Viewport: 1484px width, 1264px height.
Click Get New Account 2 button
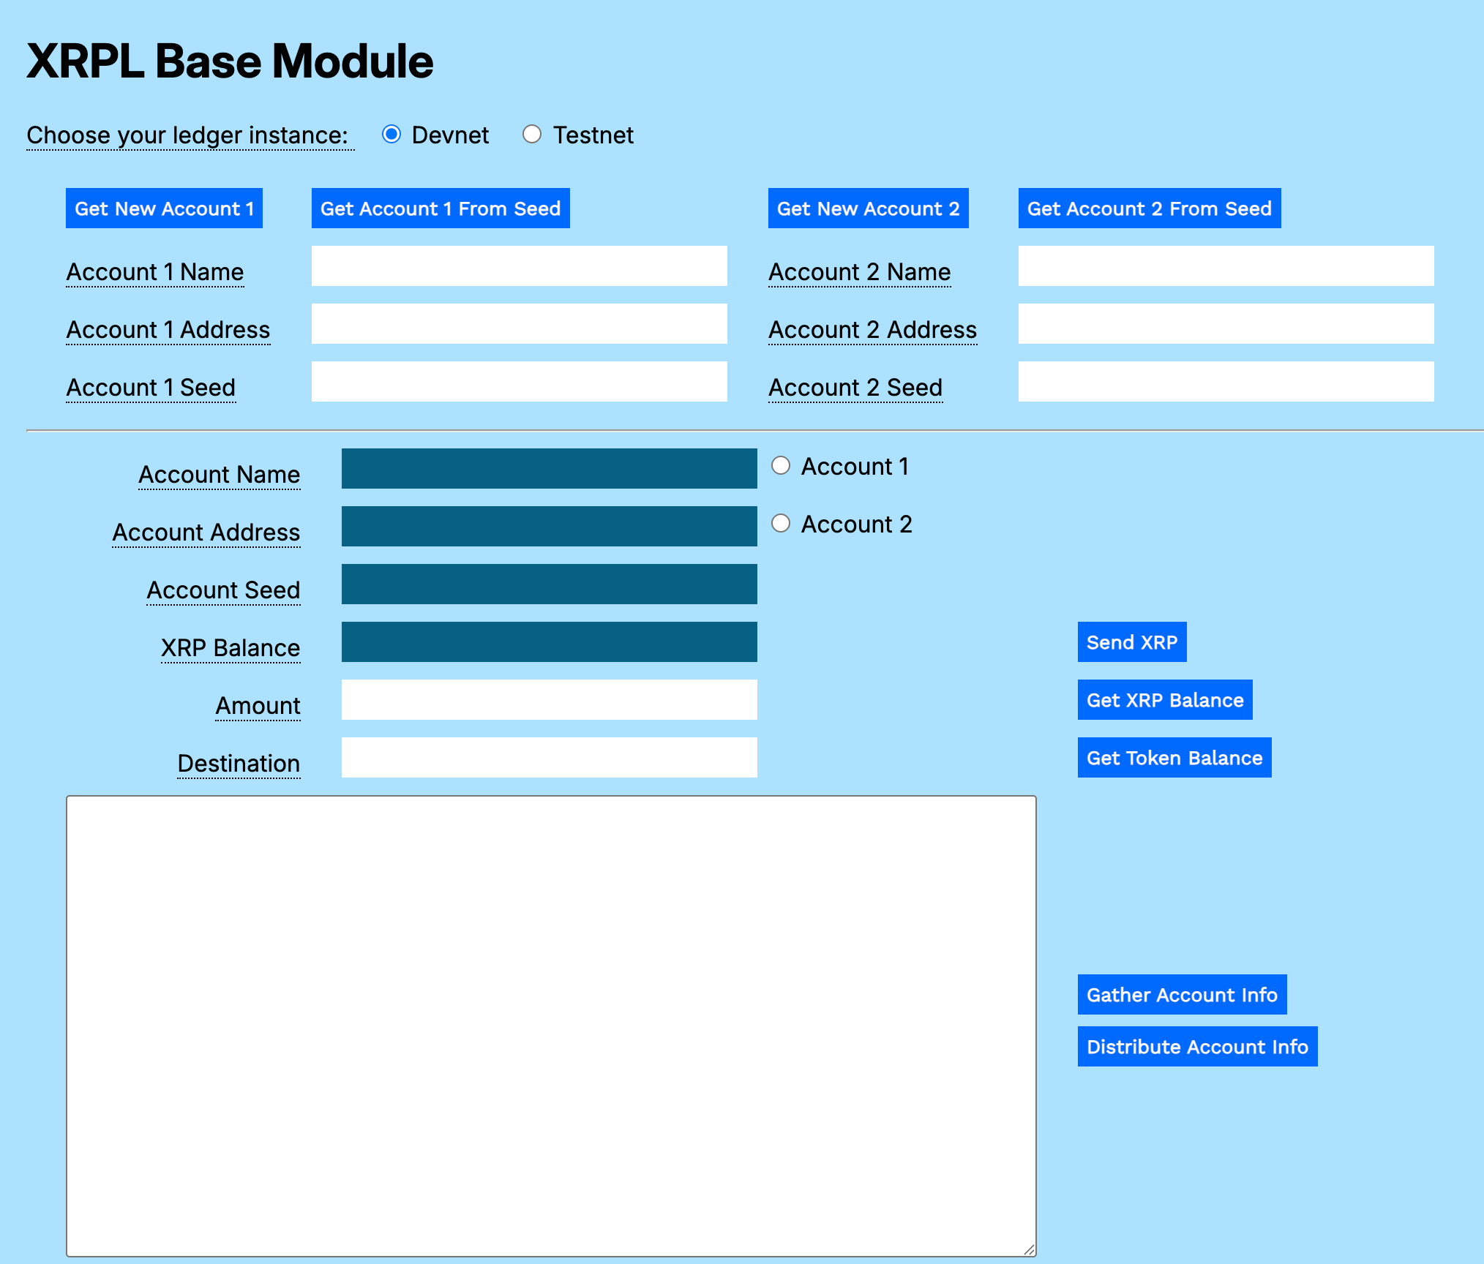pos(868,208)
